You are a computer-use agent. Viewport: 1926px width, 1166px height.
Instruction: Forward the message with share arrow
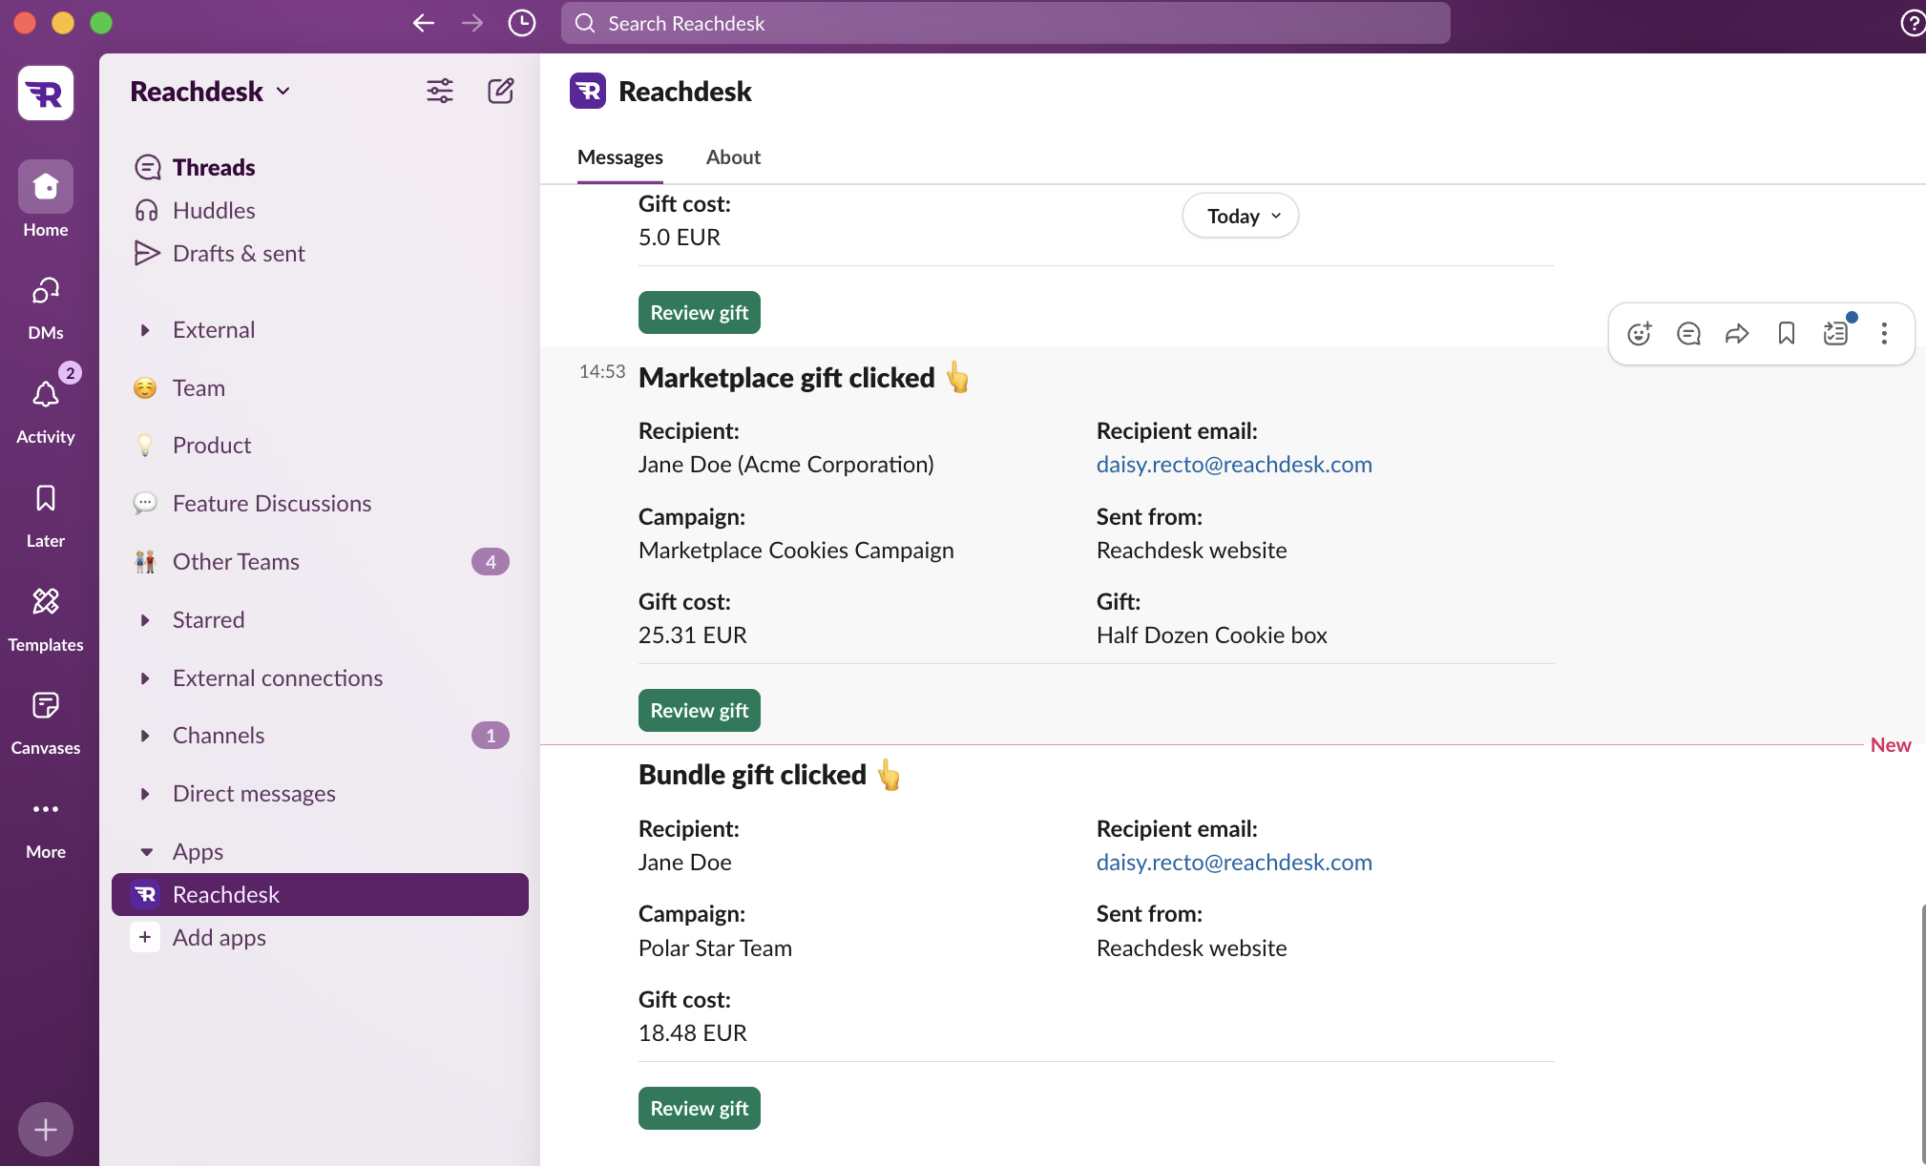tap(1737, 333)
